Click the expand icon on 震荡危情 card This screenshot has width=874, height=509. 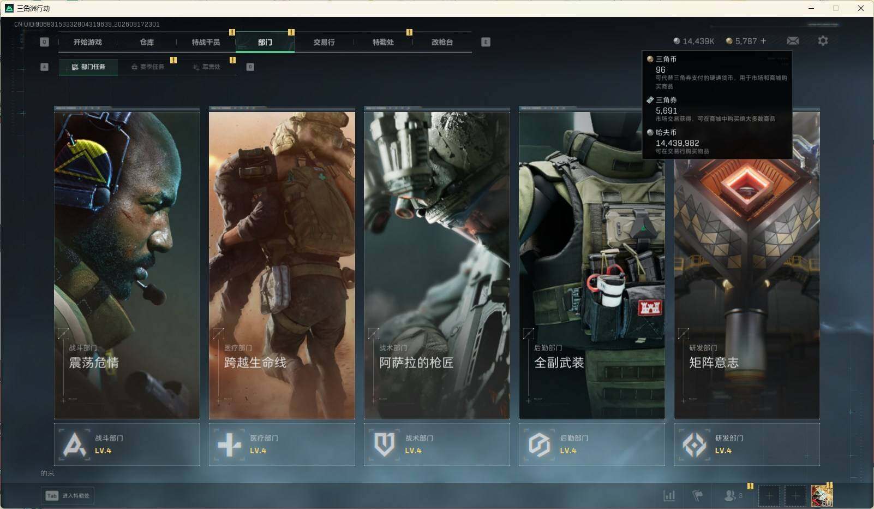pyautogui.click(x=63, y=334)
